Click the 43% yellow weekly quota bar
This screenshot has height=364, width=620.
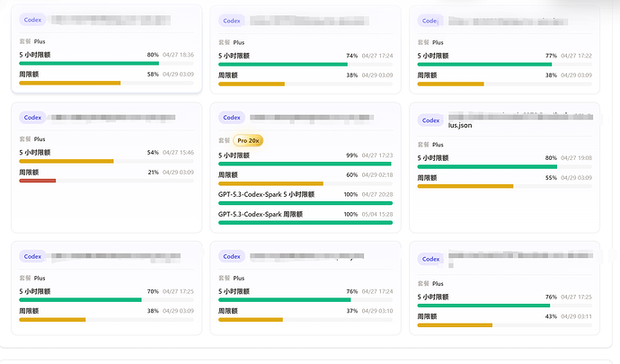[505, 325]
